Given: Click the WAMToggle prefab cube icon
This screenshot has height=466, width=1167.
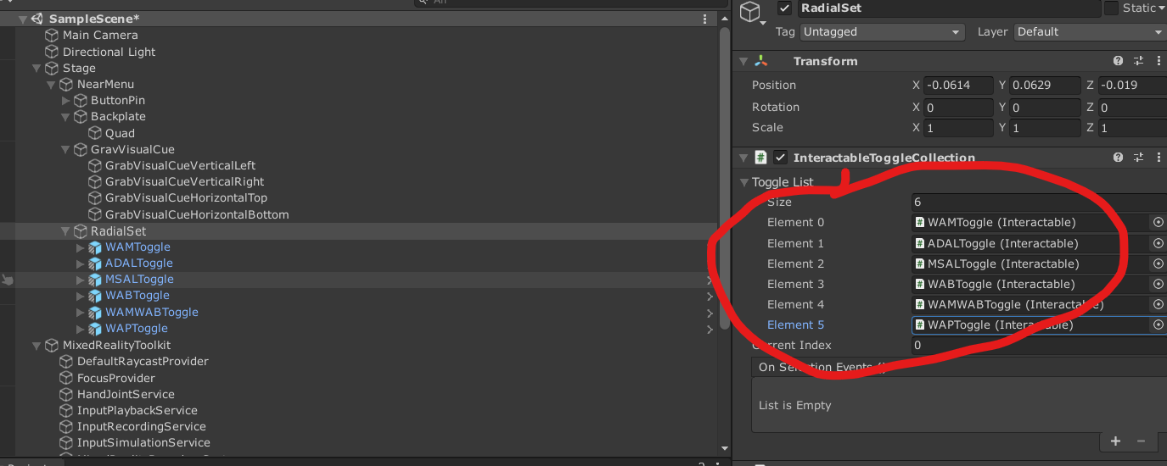Looking at the screenshot, I should (95, 247).
